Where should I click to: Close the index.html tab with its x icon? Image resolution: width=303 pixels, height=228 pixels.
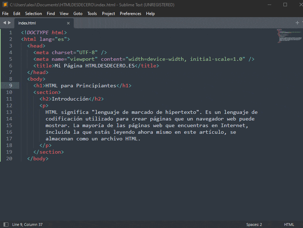click(x=68, y=23)
